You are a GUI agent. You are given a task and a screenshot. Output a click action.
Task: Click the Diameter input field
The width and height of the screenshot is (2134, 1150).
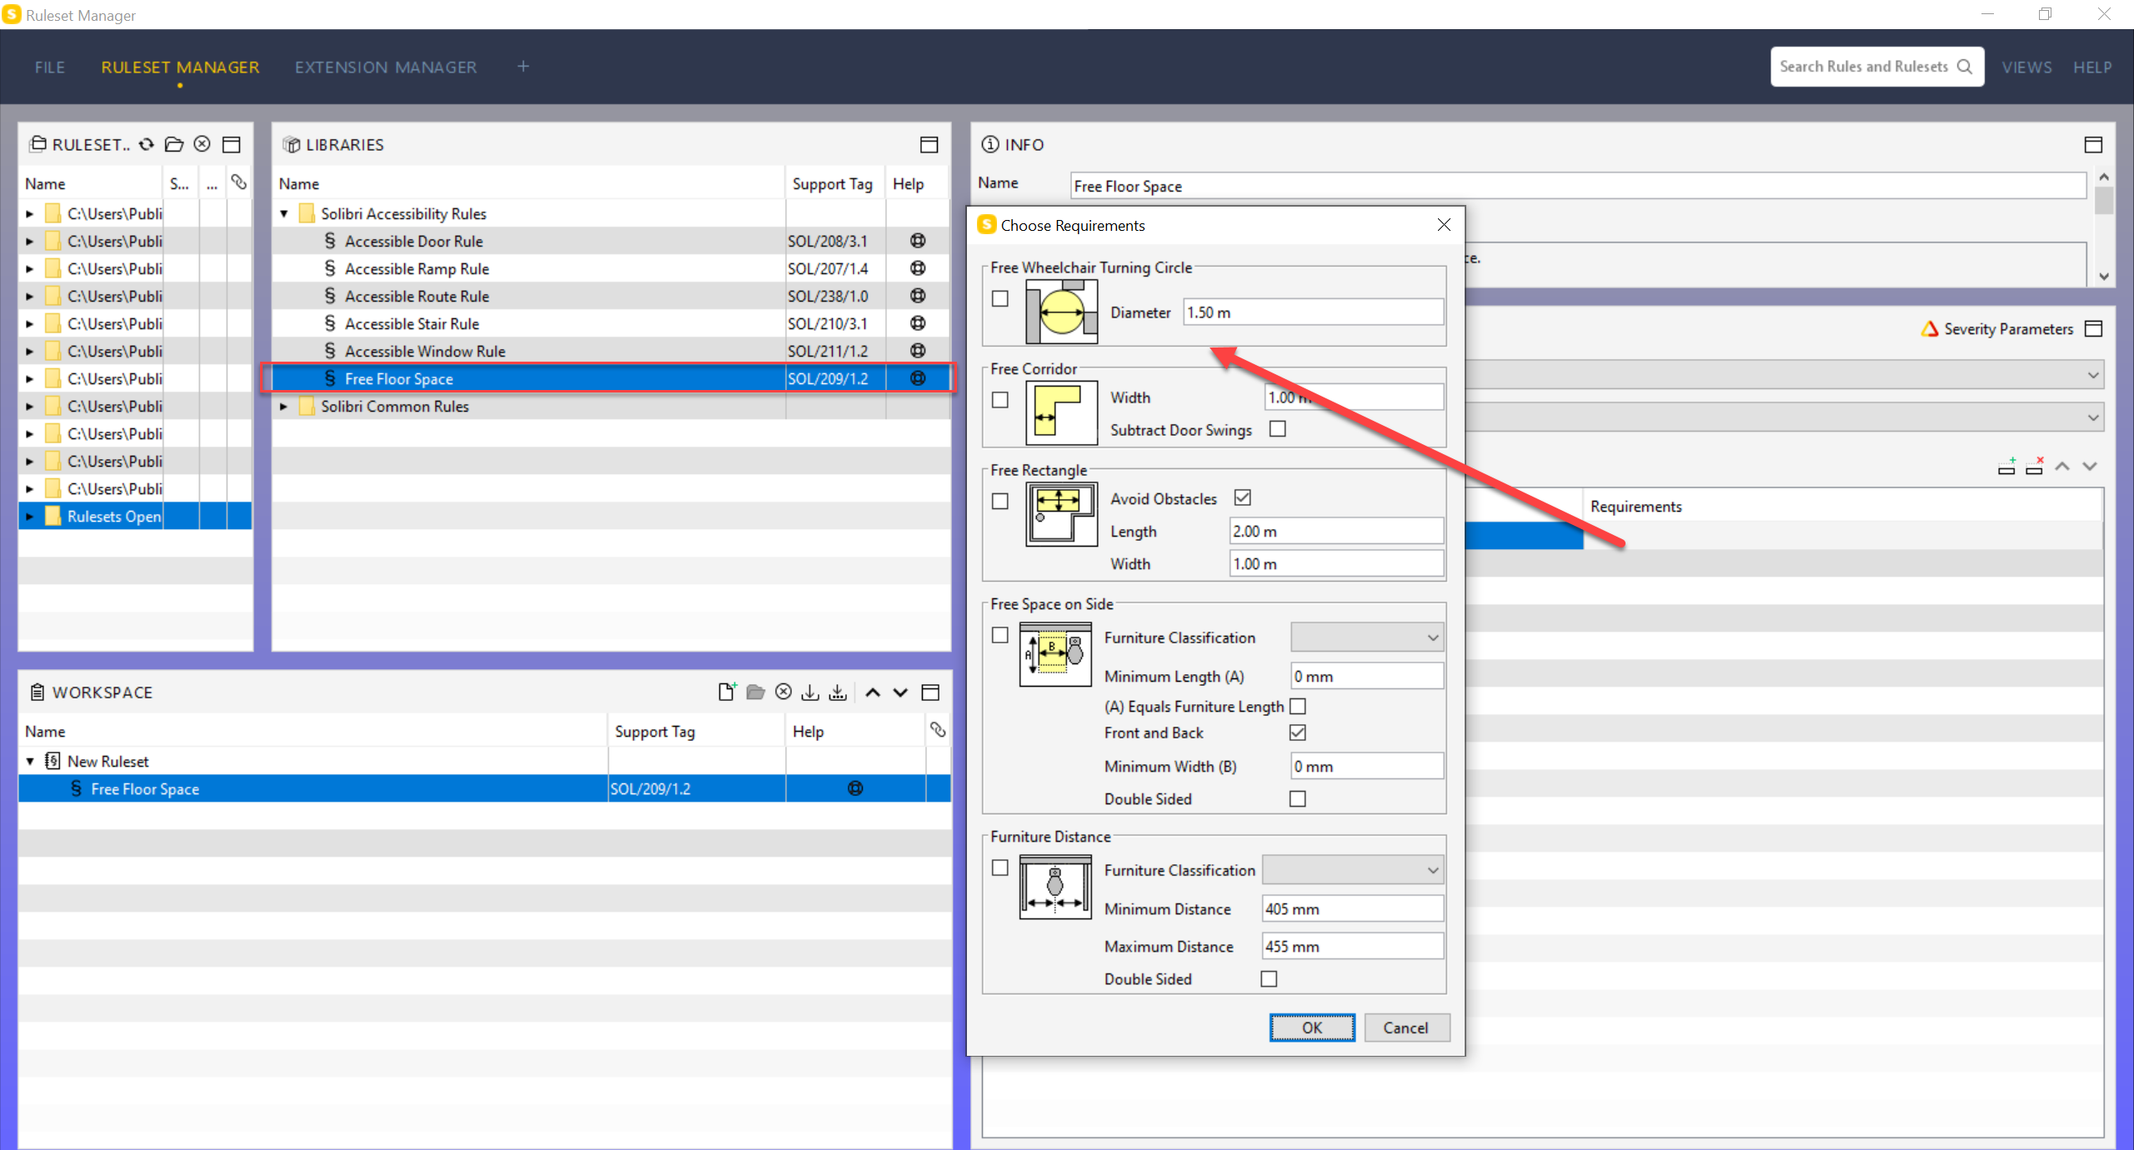click(x=1314, y=312)
